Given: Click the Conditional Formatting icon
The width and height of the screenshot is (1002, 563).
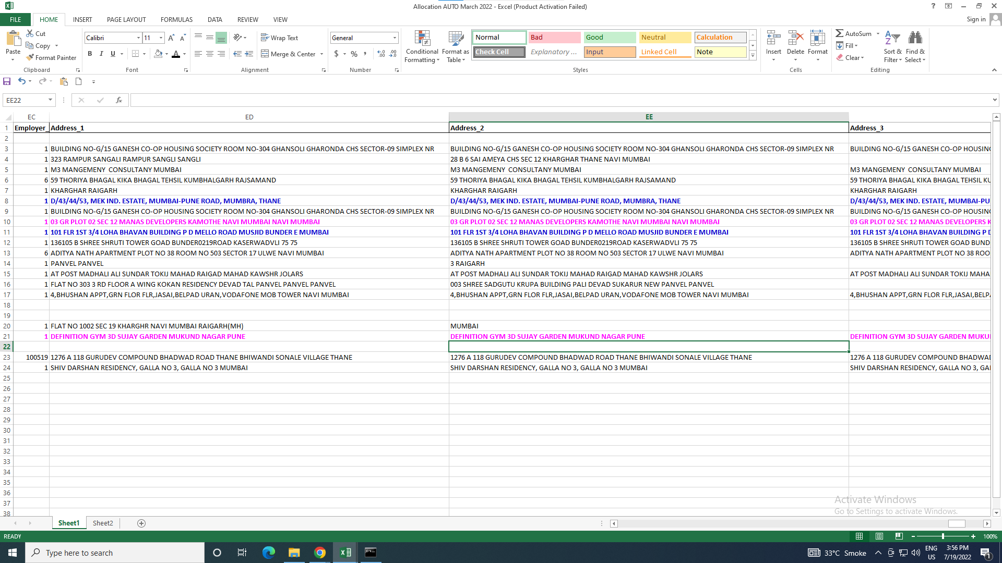Looking at the screenshot, I should pyautogui.click(x=422, y=38).
